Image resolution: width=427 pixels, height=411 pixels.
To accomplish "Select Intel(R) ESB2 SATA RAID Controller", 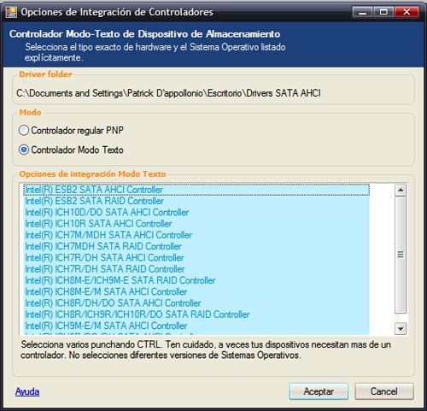I will [196, 201].
